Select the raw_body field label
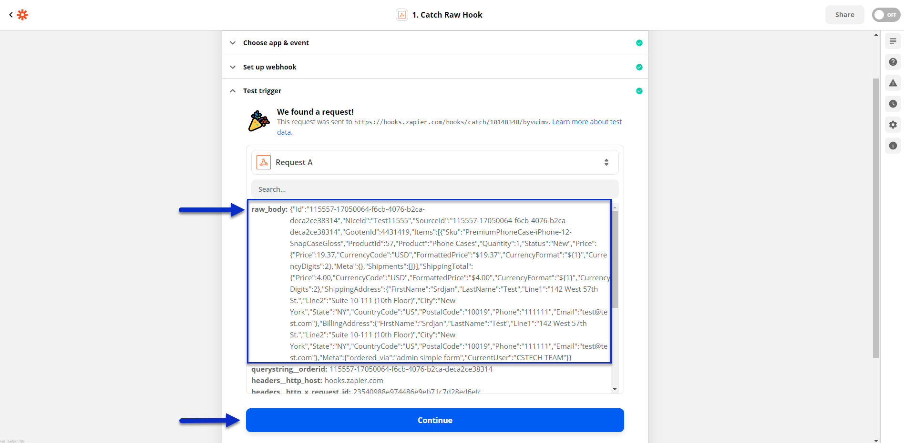The image size is (904, 443). point(269,209)
